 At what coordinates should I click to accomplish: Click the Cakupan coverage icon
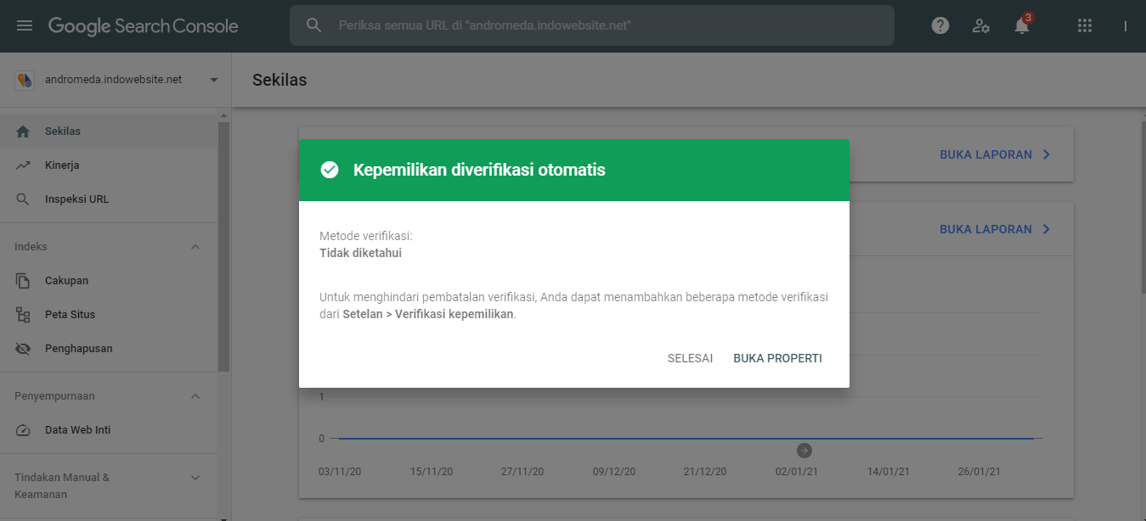tap(21, 280)
